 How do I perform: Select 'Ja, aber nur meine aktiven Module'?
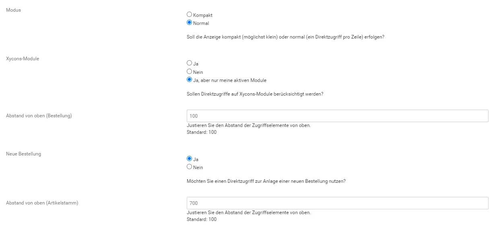click(x=190, y=80)
